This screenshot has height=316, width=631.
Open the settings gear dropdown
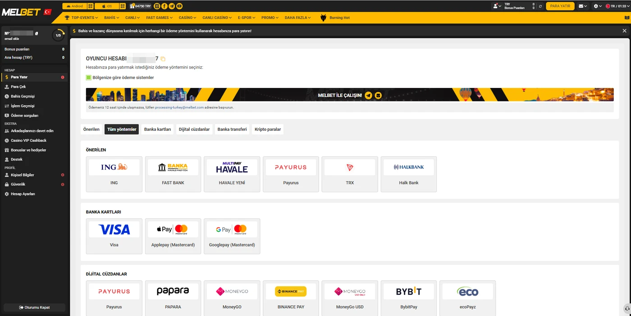point(598,6)
